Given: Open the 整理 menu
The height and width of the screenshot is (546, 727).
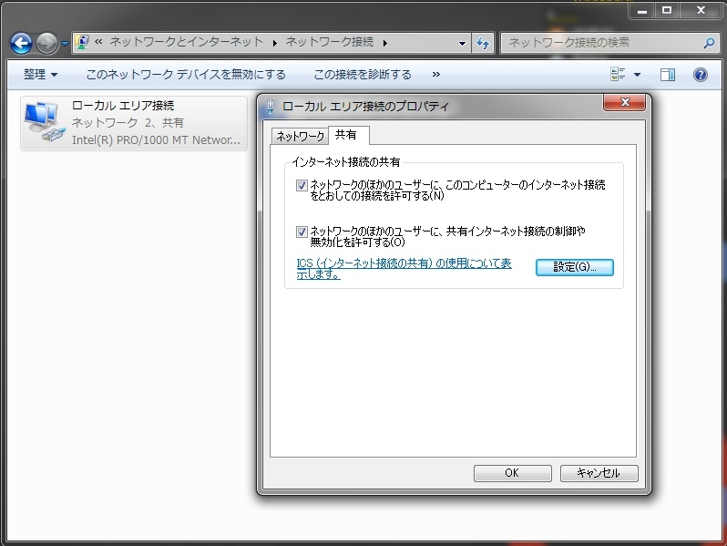Looking at the screenshot, I should (x=40, y=74).
